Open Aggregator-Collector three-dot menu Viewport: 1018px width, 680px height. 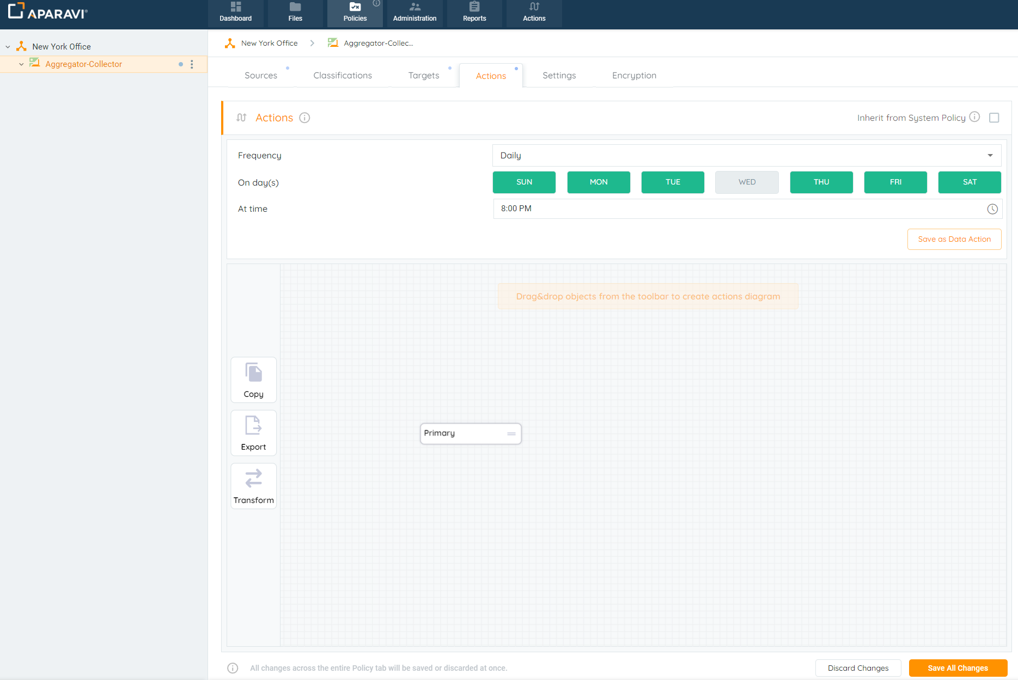tap(192, 64)
